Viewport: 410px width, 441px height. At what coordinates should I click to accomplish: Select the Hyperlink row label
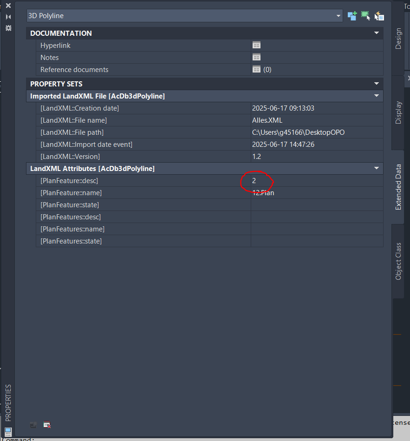[55, 45]
